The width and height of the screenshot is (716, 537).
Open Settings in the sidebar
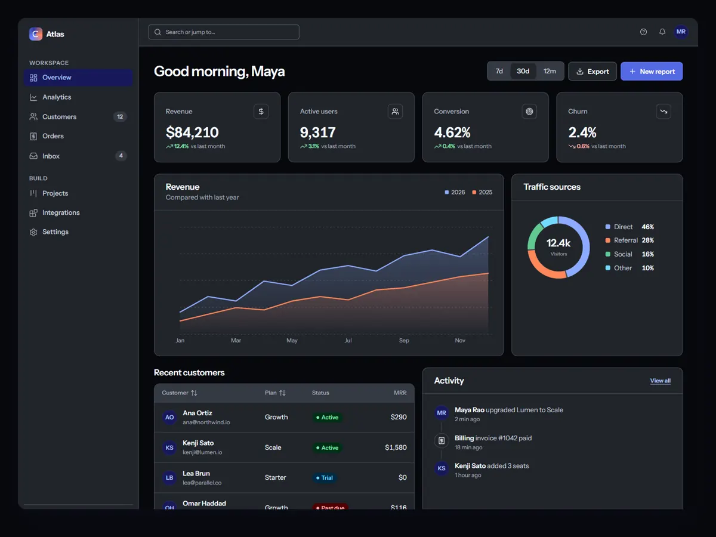(x=78, y=232)
